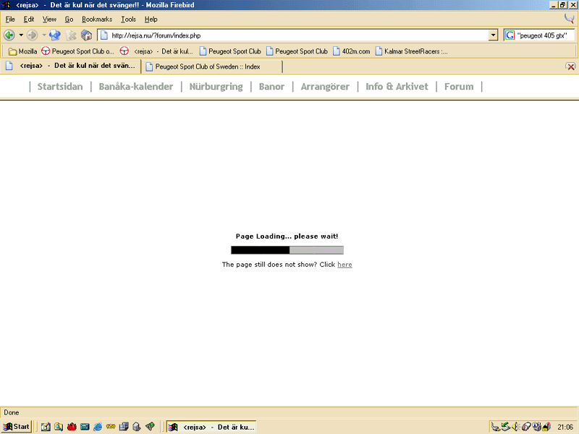Select <rejsa> Det är ku... taskbar button
Viewport: 579px width, 434px height.
(211, 427)
